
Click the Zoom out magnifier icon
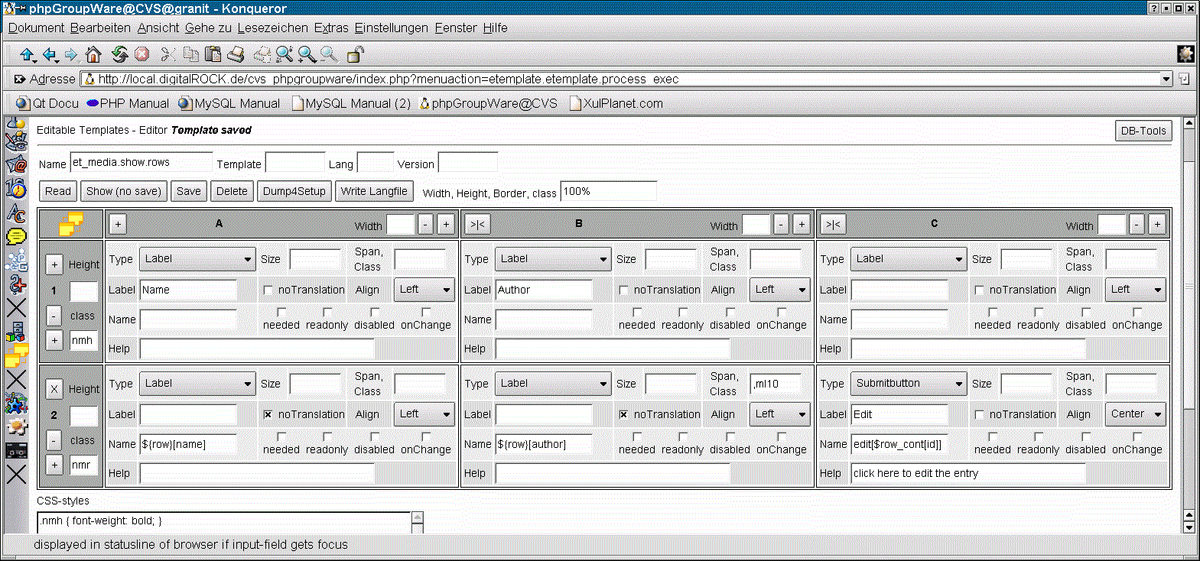pos(329,54)
